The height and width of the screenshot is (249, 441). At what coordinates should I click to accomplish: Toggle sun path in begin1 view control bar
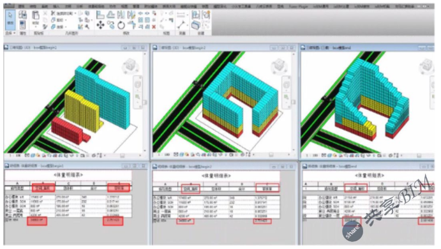click(x=38, y=155)
